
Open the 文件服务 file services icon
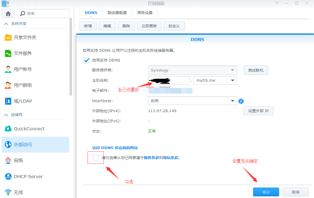pyautogui.click(x=8, y=53)
